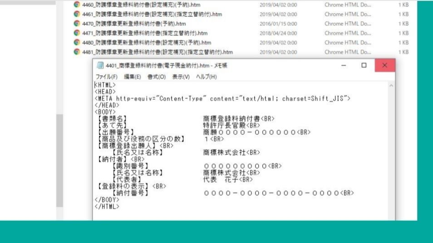Open the ファイル(F) menu
433x243 pixels.
[106, 77]
